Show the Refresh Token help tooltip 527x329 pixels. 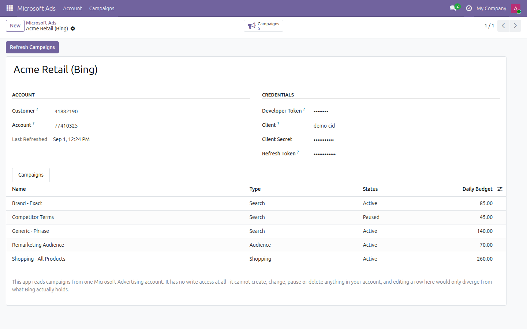click(x=298, y=152)
